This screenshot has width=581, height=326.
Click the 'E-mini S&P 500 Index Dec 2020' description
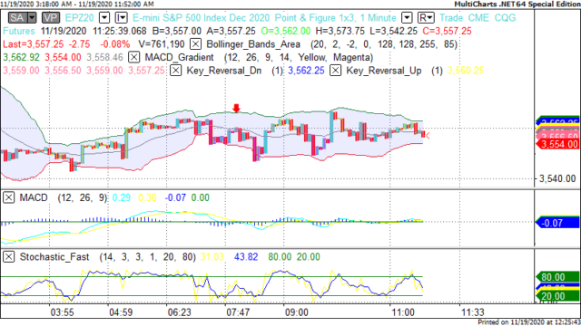click(x=202, y=18)
